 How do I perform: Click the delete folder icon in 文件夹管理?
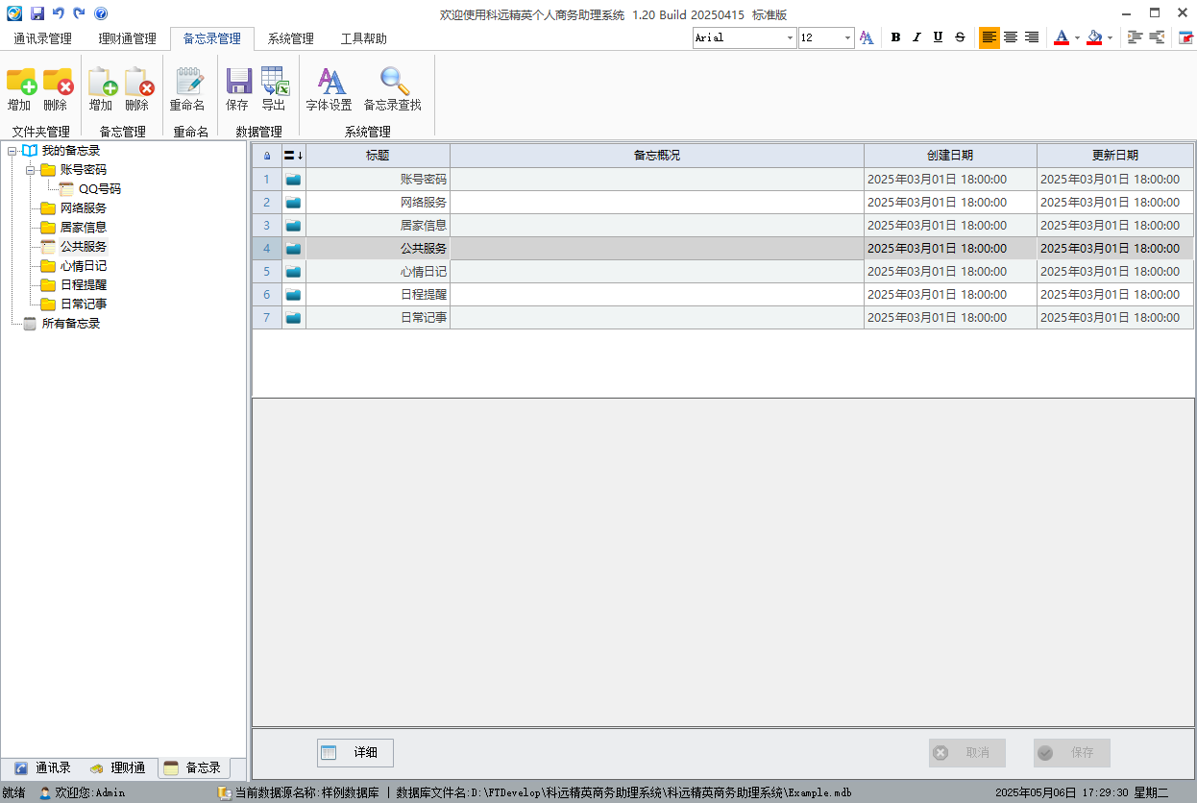(x=56, y=83)
